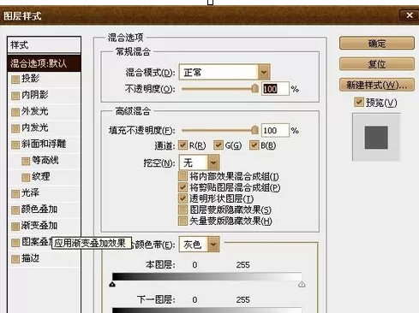Check 矢量蒙版隐藏效果(H)
419x313 pixels.
click(x=183, y=221)
